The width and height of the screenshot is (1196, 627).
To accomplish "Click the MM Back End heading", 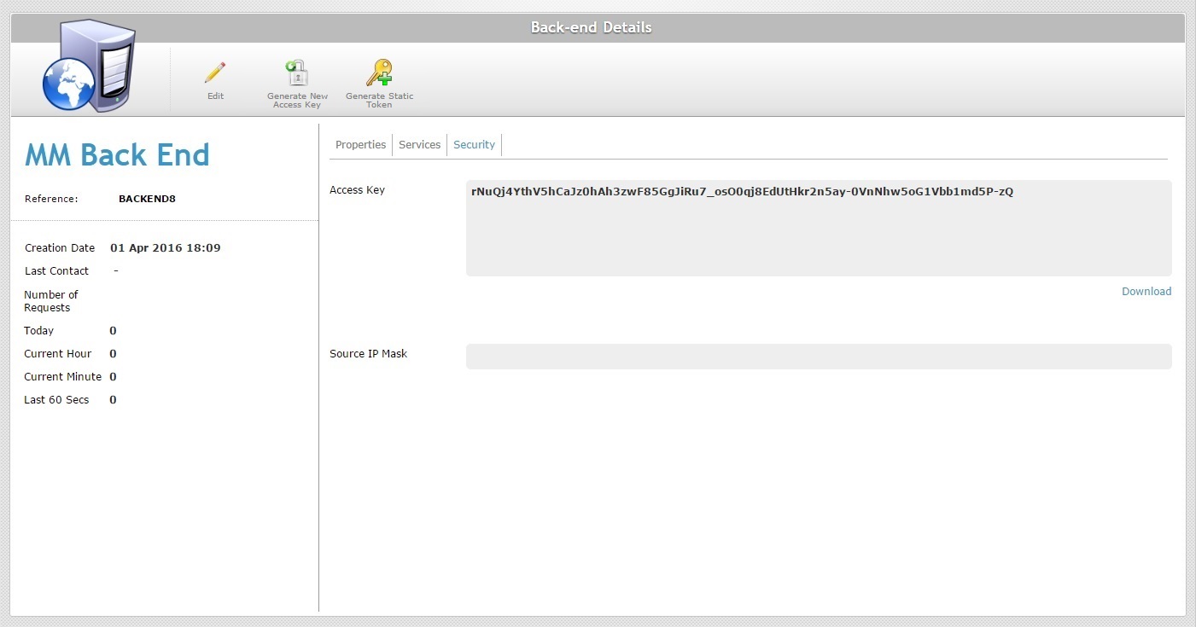I will (117, 155).
